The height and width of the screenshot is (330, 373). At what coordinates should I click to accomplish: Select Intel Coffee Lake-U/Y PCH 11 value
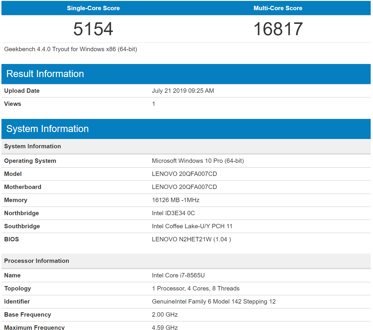click(x=192, y=226)
